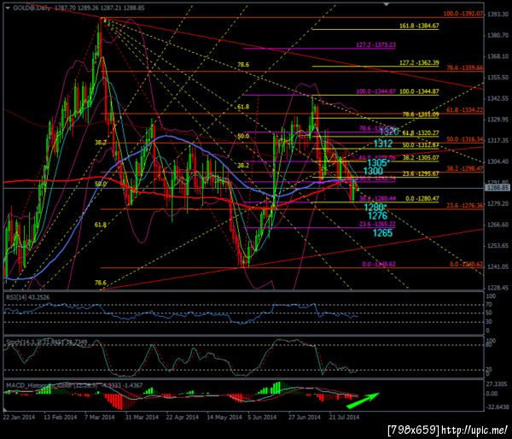This screenshot has width=512, height=439.
Task: Select the orange '78.6 -1359.66' level label
Action: [x=465, y=67]
